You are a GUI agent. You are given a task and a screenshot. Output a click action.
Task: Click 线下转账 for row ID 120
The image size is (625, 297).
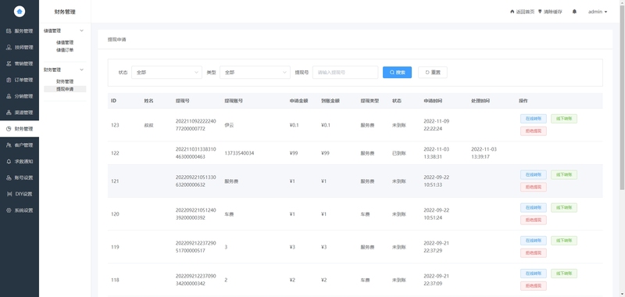click(564, 208)
